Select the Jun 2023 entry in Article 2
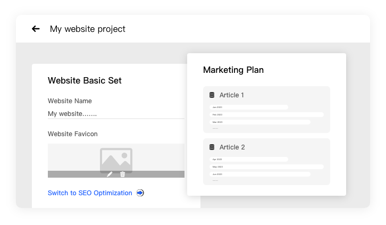This screenshot has height=225, width=386. coord(259,174)
